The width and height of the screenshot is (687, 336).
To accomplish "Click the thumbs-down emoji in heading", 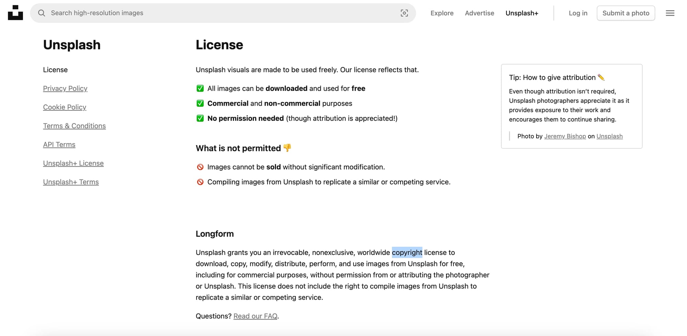I will pyautogui.click(x=287, y=148).
